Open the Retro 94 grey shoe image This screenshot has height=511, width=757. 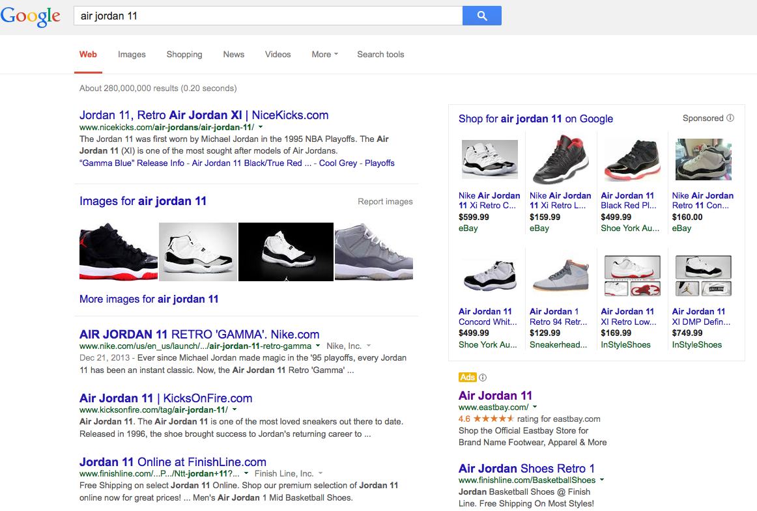coord(560,275)
